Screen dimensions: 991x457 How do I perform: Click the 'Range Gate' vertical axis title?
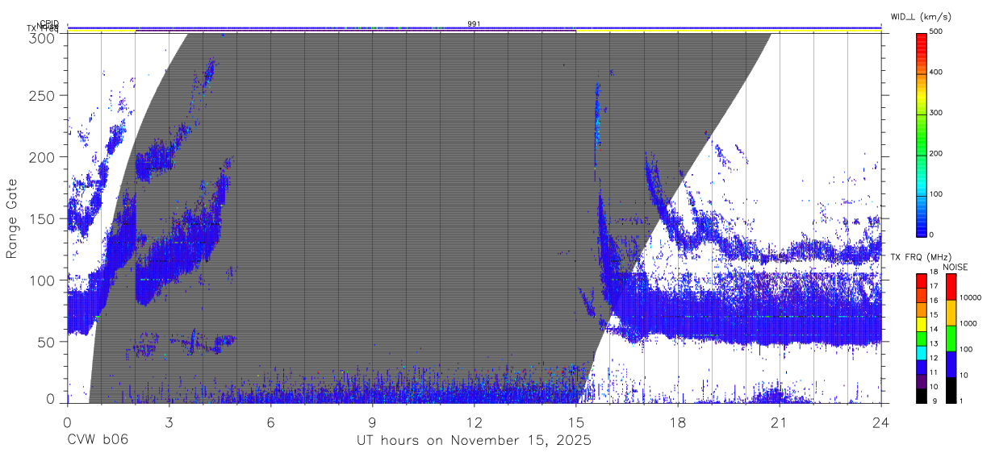tap(13, 218)
